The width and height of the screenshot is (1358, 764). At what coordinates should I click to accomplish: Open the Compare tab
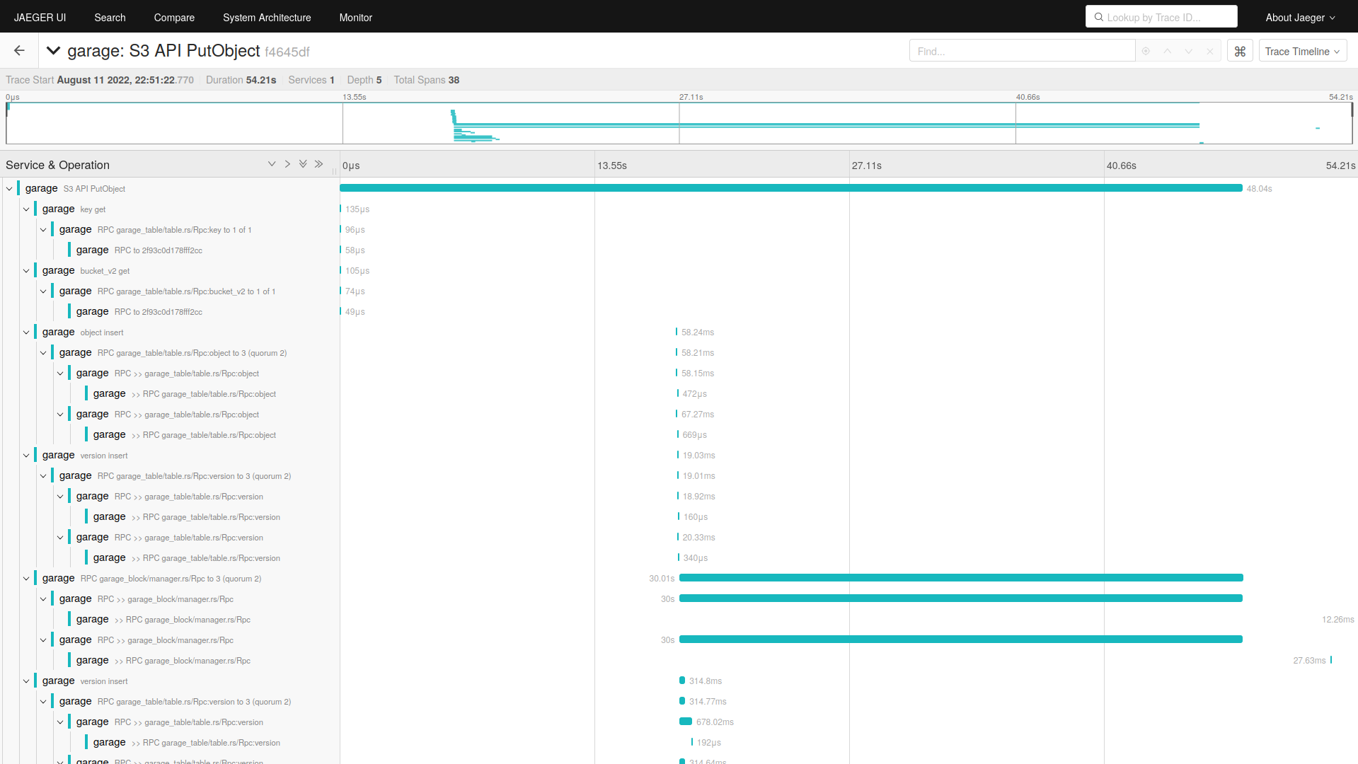tap(174, 17)
